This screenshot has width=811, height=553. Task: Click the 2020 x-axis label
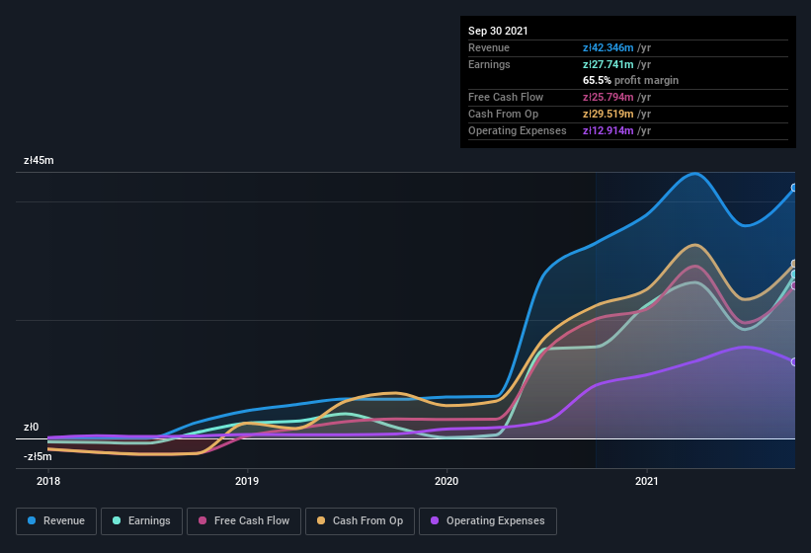coord(446,481)
